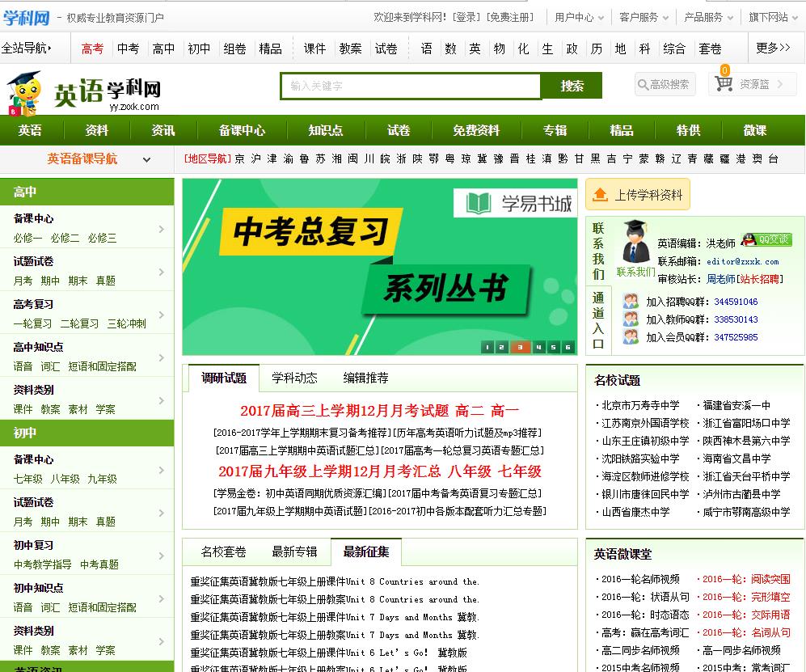The image size is (806, 672).
Task: Click the editor avatar 联系我们 image
Action: [x=635, y=242]
